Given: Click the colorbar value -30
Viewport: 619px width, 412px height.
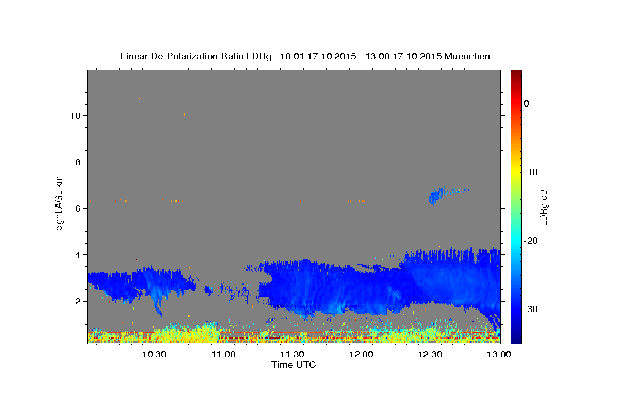Looking at the screenshot, I should pos(531,309).
